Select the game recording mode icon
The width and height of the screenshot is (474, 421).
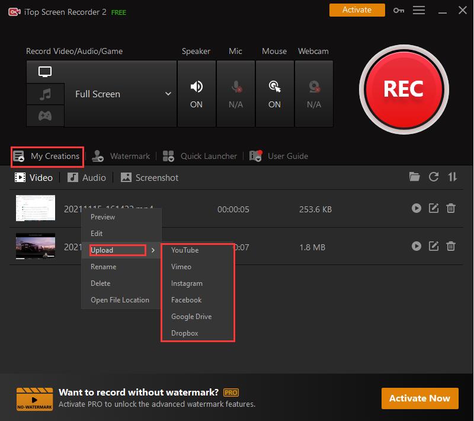pyautogui.click(x=46, y=116)
